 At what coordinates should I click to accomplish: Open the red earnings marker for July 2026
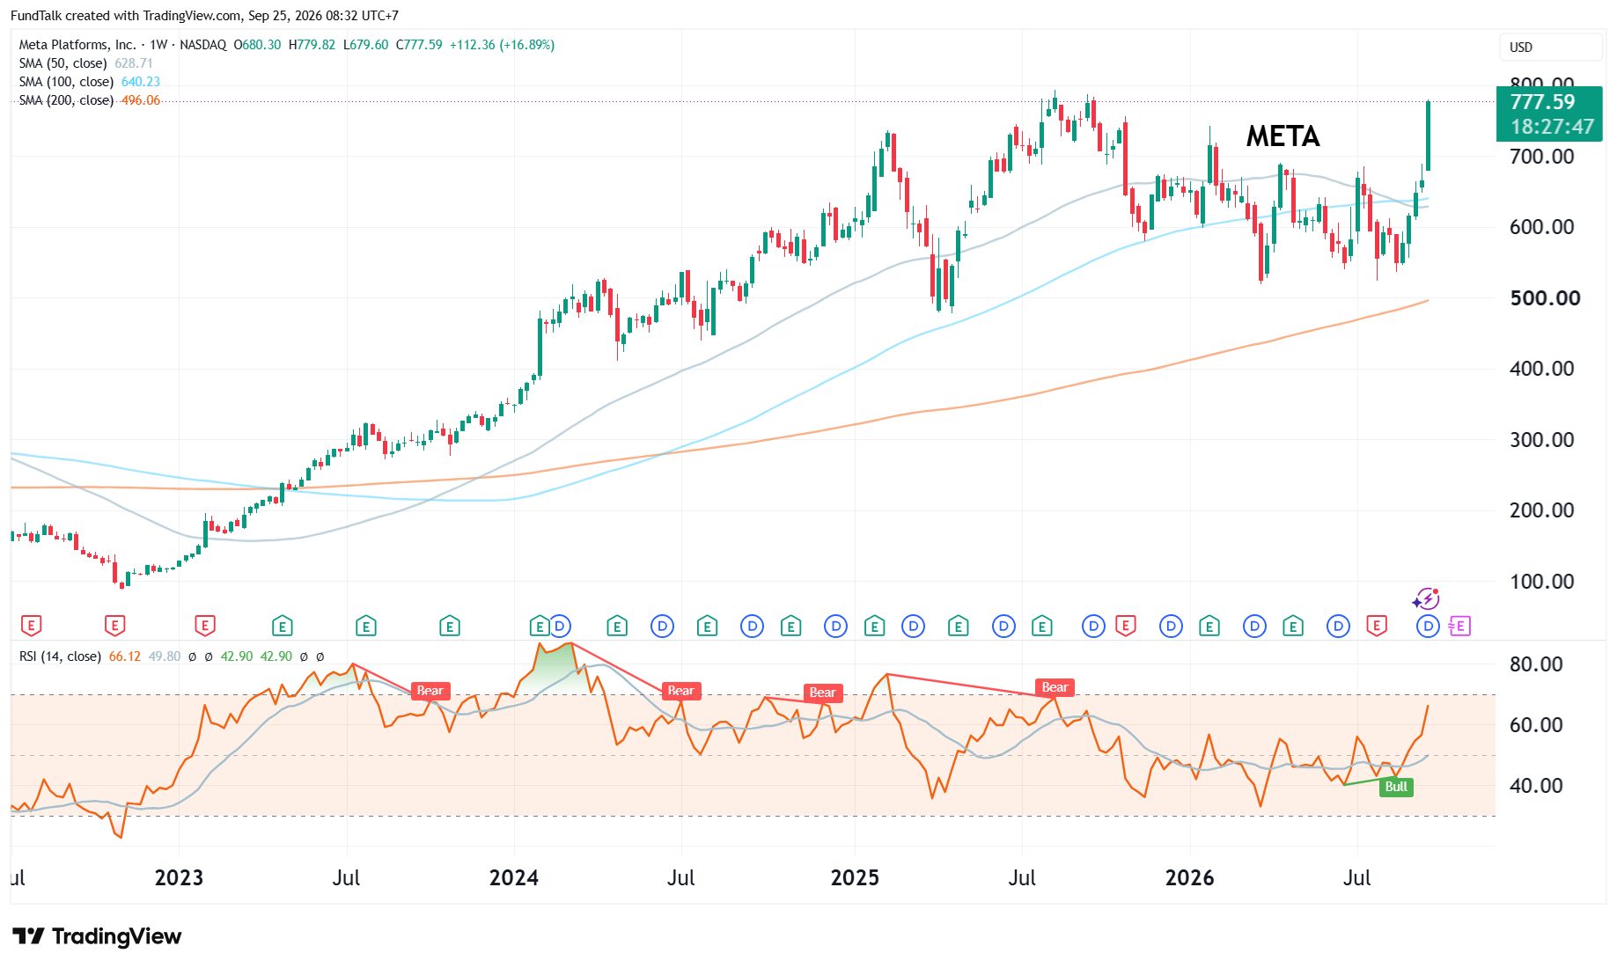point(1377,627)
